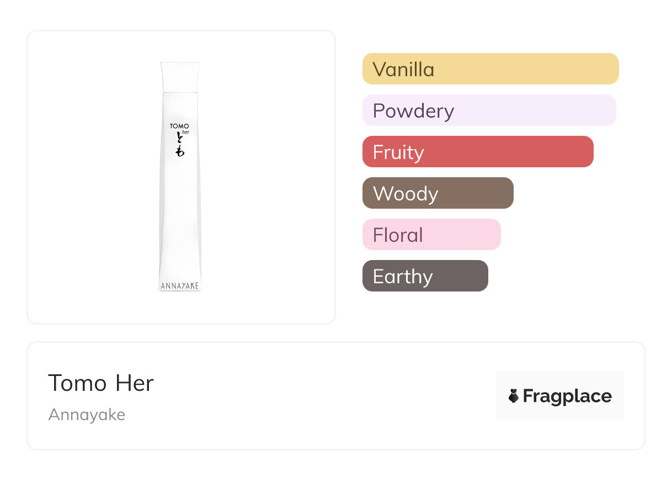
Task: Click the Fragplace perfume bottle logo icon
Action: 514,396
